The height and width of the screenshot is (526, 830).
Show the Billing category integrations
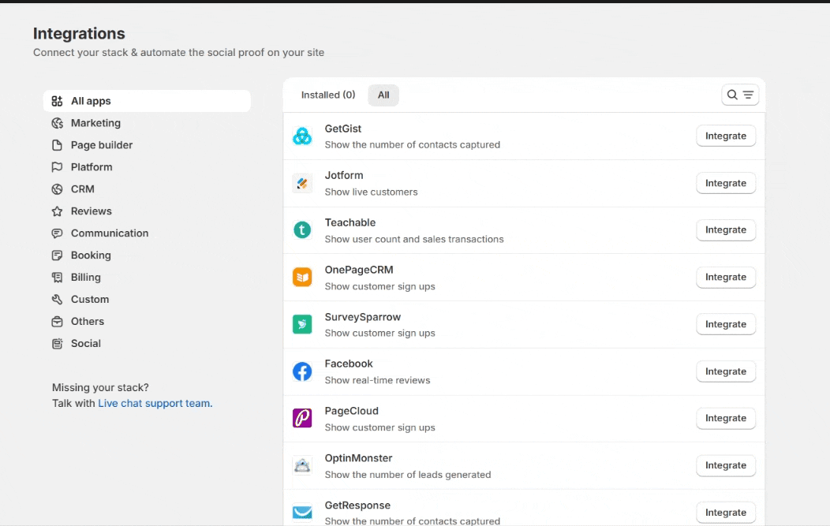click(x=86, y=278)
